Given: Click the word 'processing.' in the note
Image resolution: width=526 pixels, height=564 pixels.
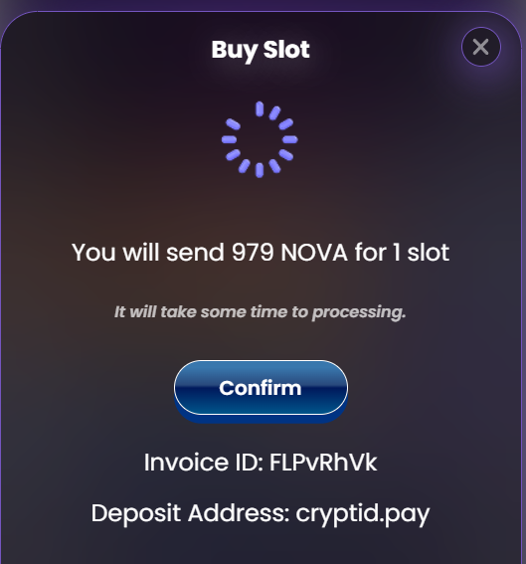Looking at the screenshot, I should (359, 312).
